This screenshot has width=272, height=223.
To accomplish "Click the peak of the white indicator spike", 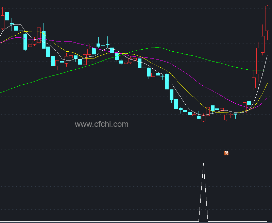I will pos(203,164).
